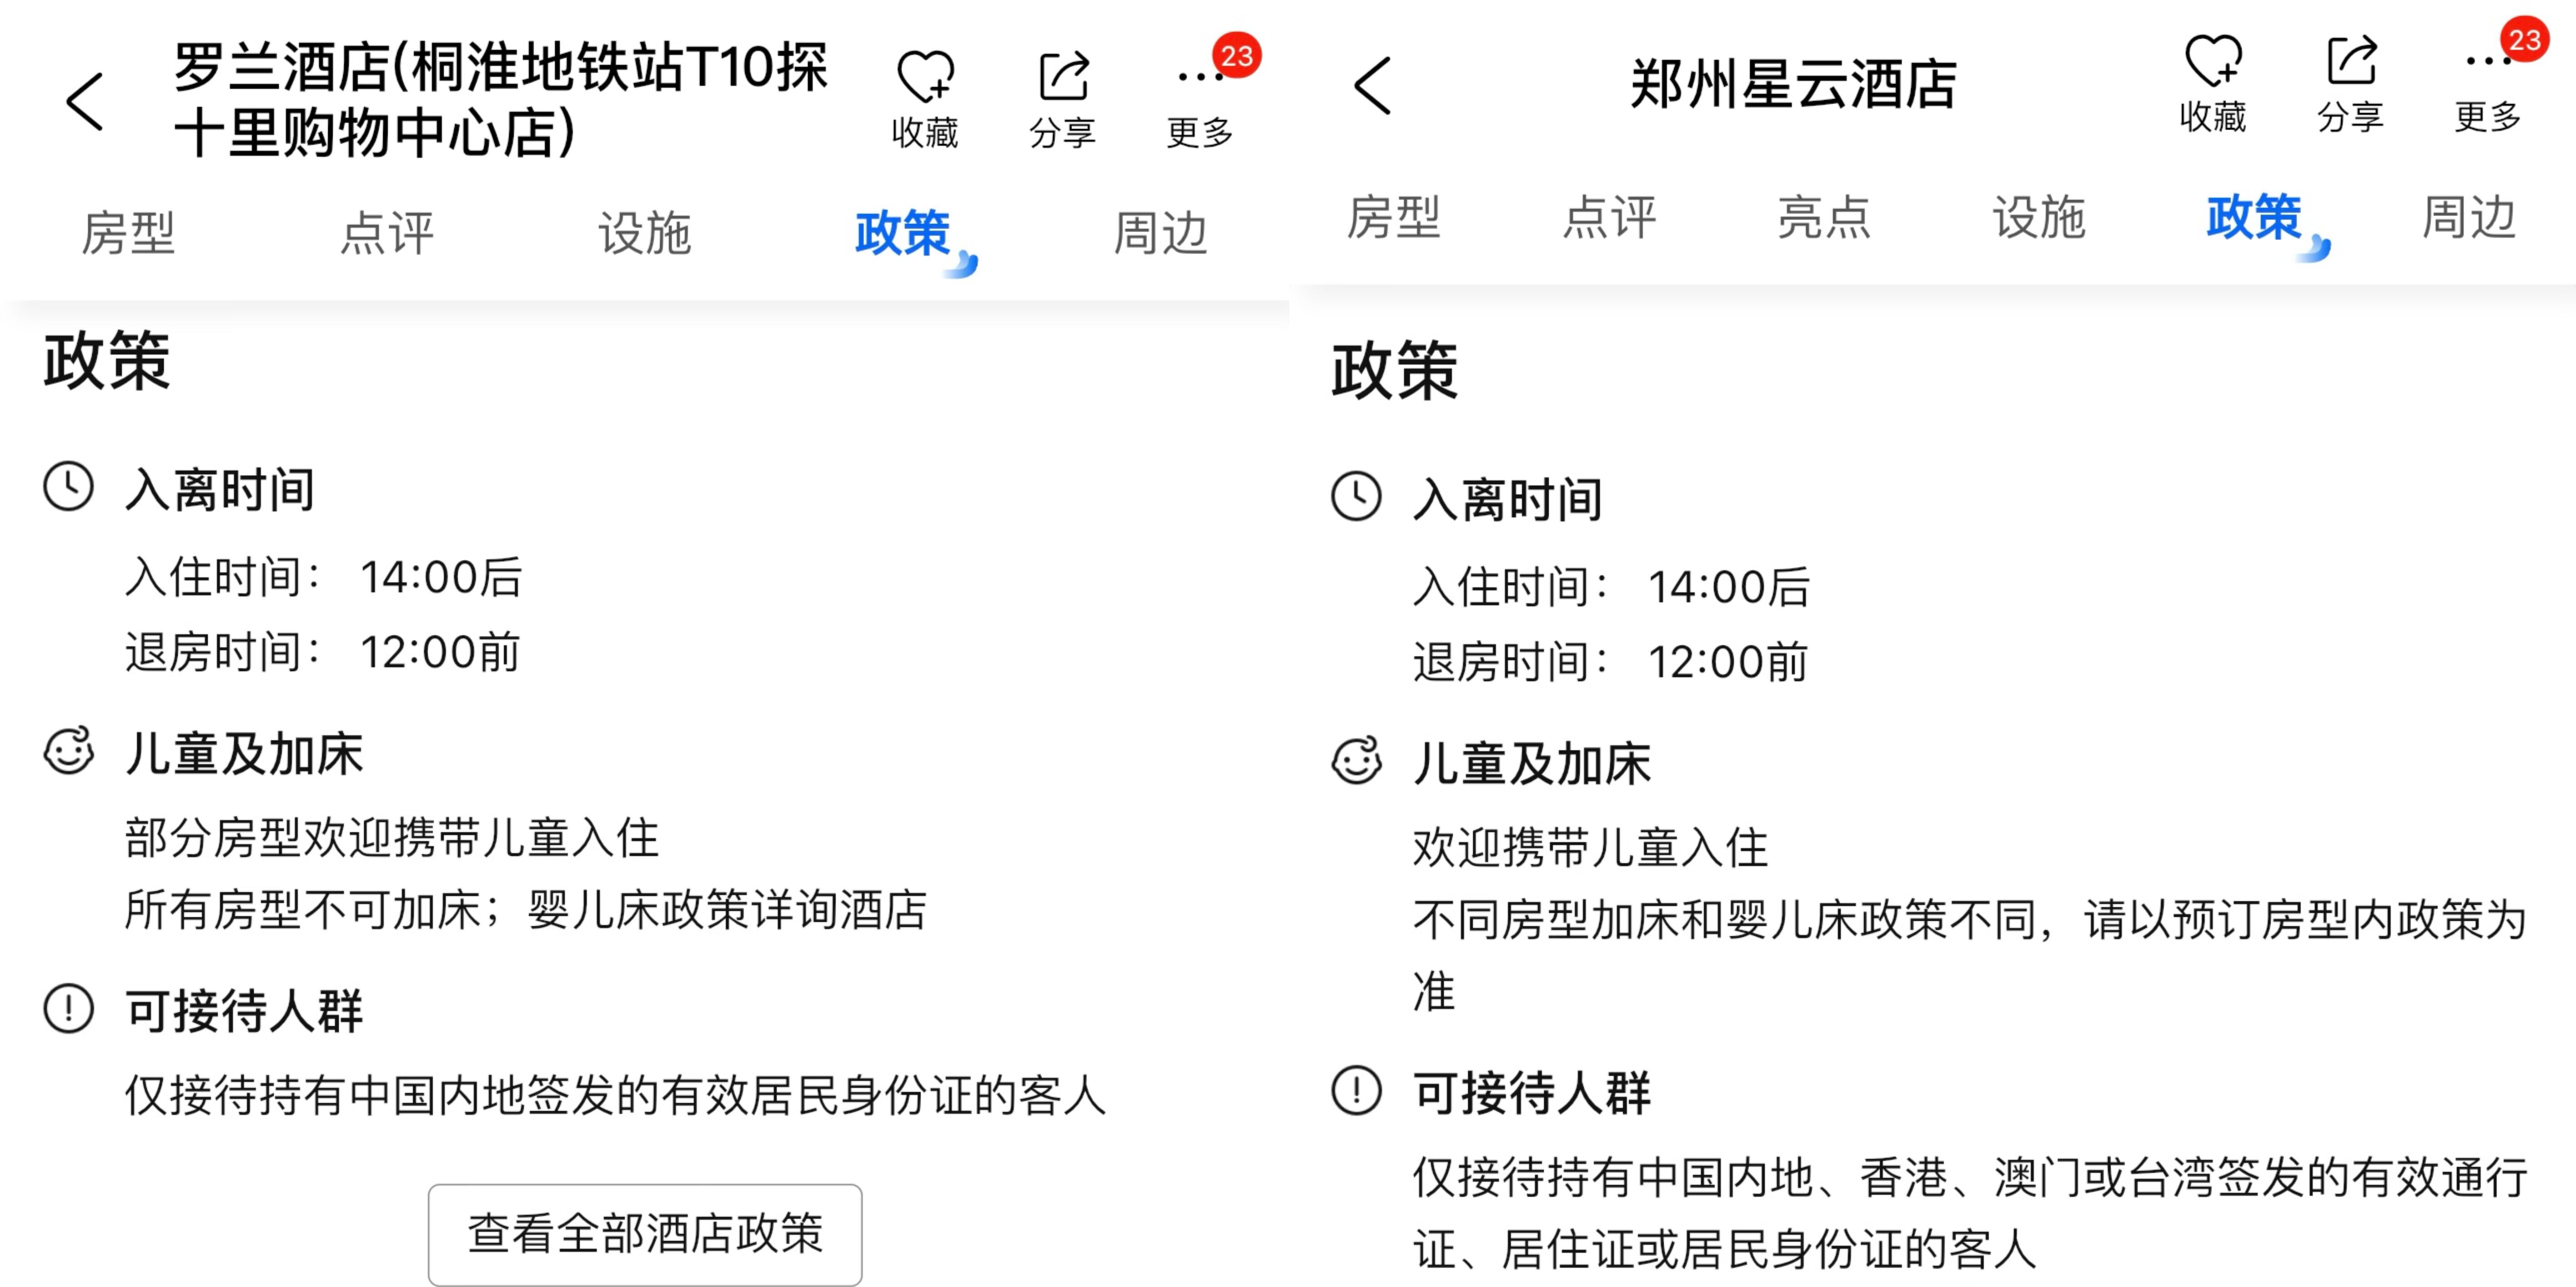This screenshot has height=1287, width=2576.
Task: Tap back arrow on 罗兰酒店 page
Action: 86,101
